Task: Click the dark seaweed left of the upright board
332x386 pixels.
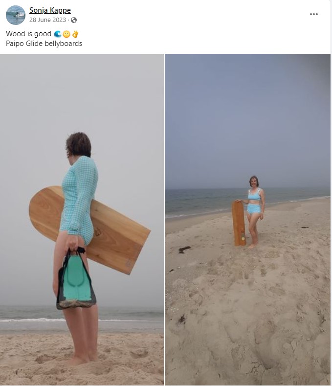Action: point(185,250)
